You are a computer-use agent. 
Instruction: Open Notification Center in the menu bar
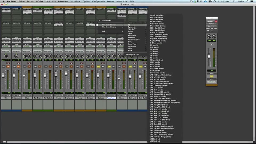pyautogui.click(x=252, y=1)
